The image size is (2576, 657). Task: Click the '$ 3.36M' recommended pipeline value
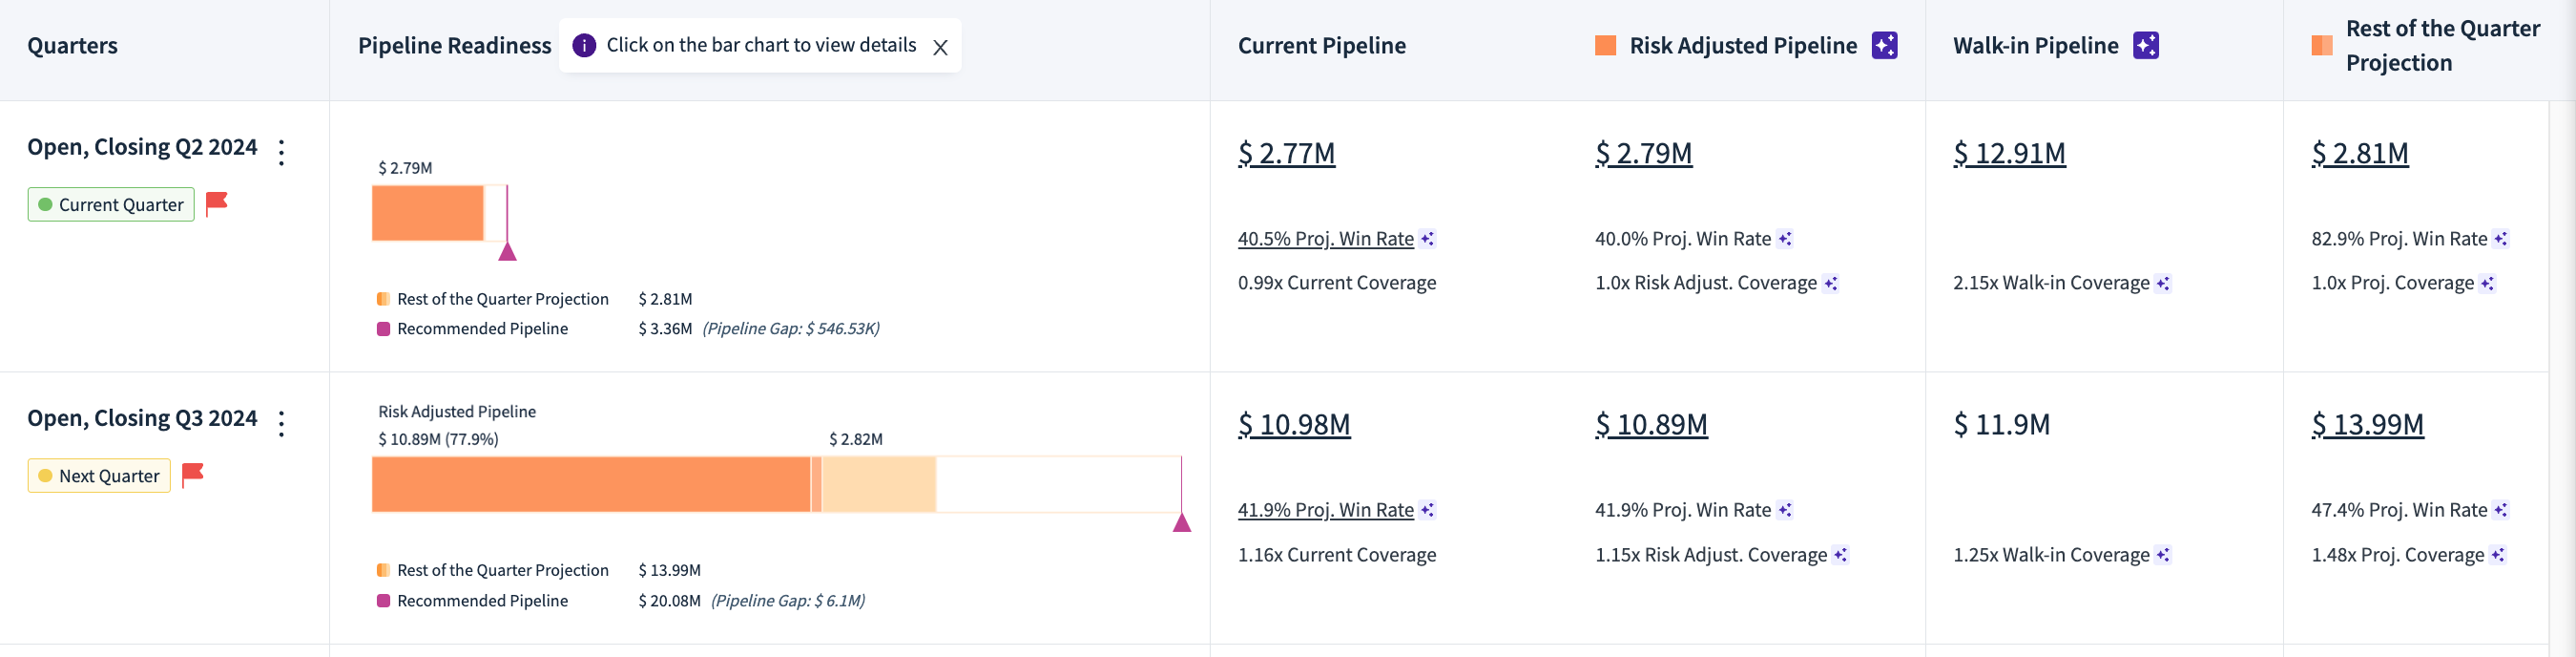tap(666, 328)
